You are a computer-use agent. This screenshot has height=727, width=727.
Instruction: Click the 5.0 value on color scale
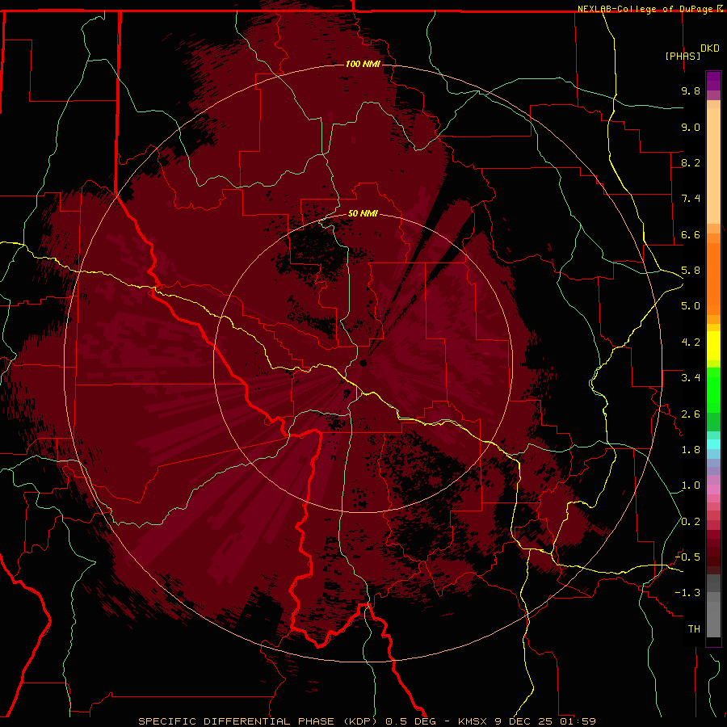click(691, 306)
